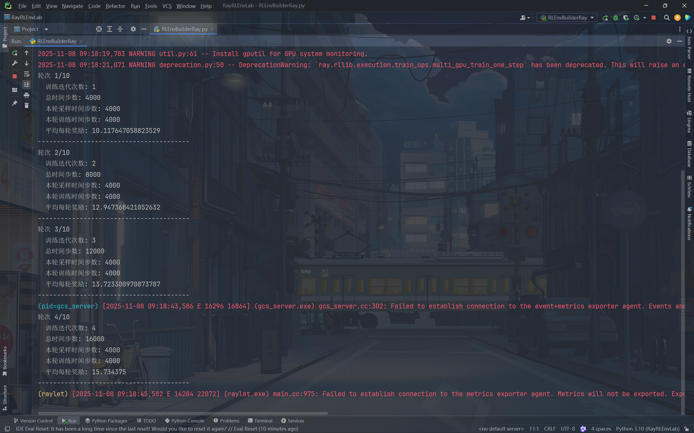
Task: Open the Navigate menu
Action: point(72,6)
